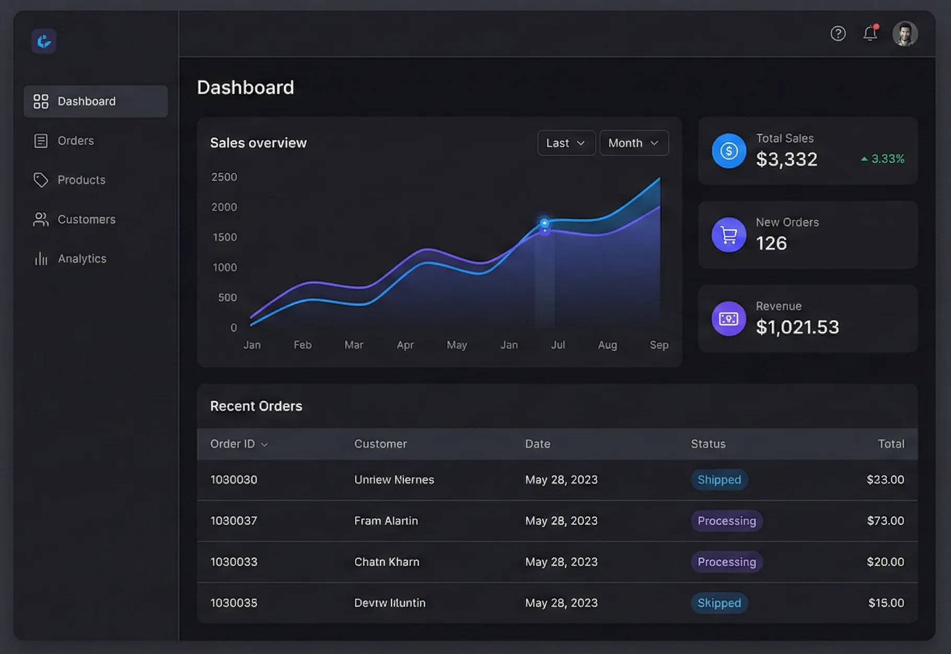
Task: Select the Orders sidebar icon
Action: click(x=41, y=140)
